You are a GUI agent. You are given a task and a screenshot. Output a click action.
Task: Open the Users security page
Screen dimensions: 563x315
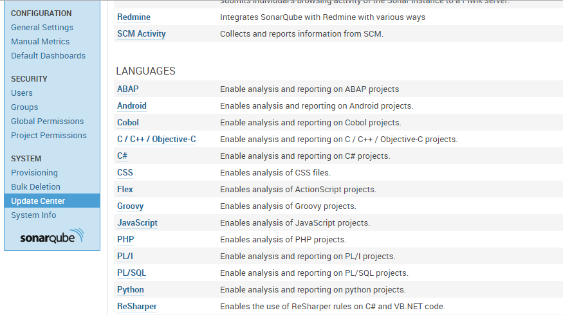(x=21, y=93)
